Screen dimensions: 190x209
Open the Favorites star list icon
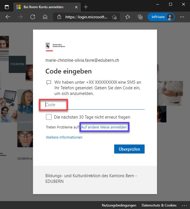click(x=128, y=17)
